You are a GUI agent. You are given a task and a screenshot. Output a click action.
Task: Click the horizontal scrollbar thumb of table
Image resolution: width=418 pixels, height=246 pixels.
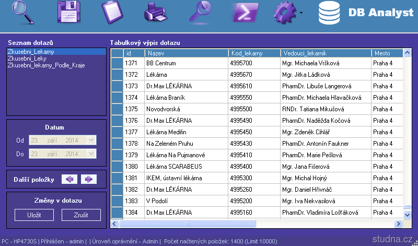point(188,224)
